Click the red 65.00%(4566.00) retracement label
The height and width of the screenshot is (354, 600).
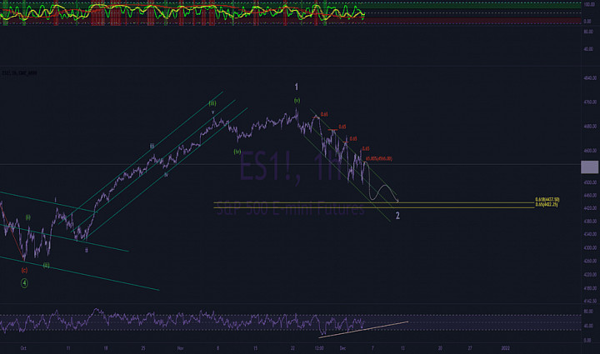(x=379, y=158)
